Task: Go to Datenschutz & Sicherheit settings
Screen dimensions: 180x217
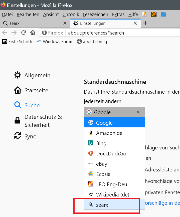Action: 43,121
